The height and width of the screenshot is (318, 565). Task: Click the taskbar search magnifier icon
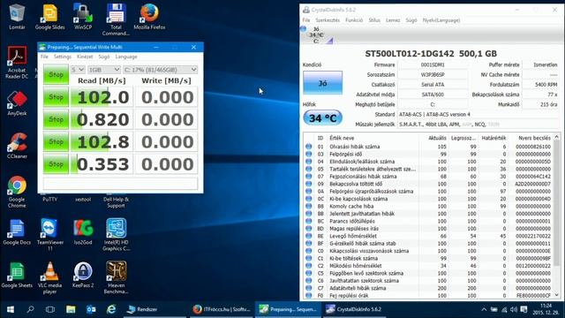(30, 309)
